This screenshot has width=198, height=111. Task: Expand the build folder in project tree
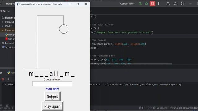pos(2,22)
